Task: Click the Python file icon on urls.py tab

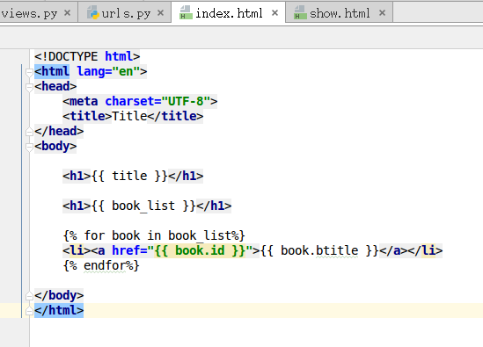Action: click(92, 12)
